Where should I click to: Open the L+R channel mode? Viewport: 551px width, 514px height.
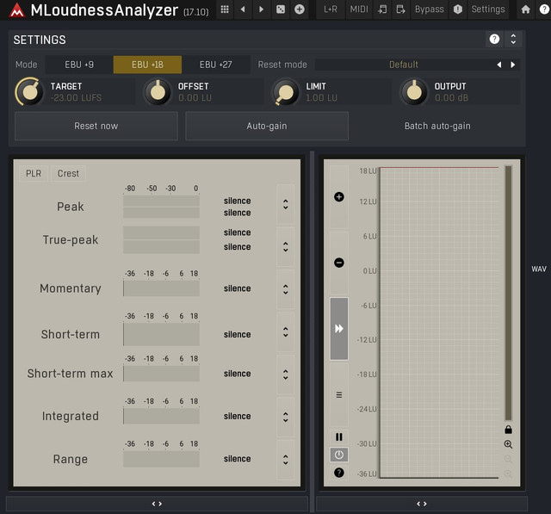331,9
